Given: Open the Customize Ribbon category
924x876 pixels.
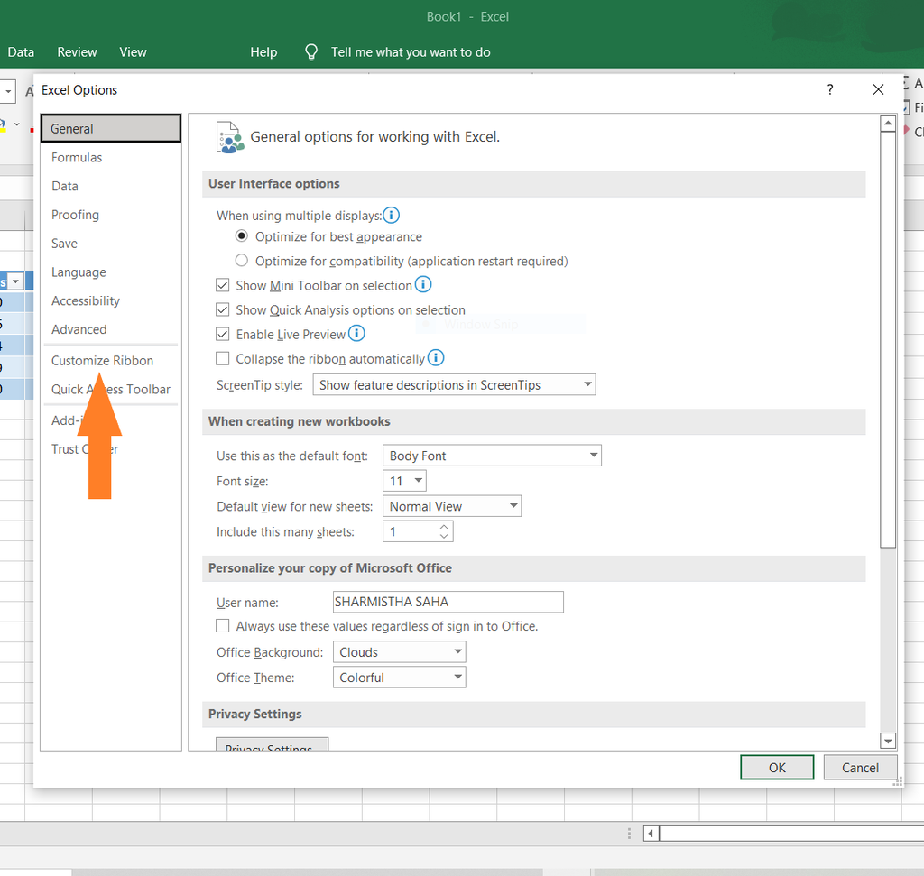Looking at the screenshot, I should (102, 361).
